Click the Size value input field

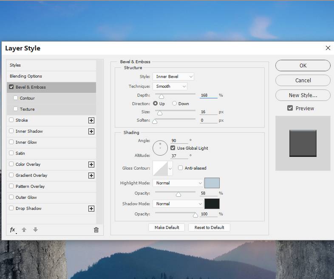click(x=209, y=112)
